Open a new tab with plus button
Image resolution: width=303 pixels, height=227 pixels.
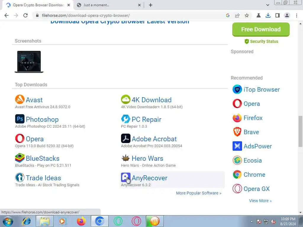[151, 5]
